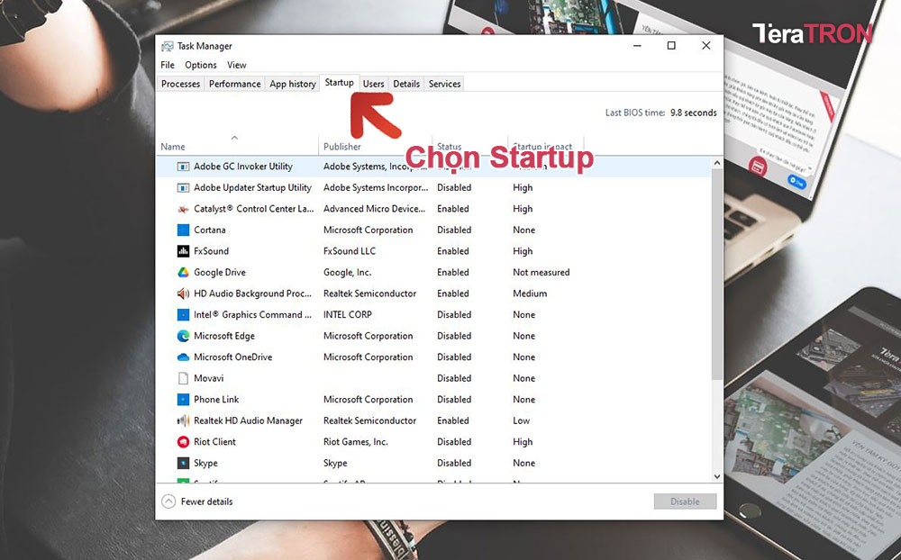The height and width of the screenshot is (560, 901).
Task: Click the Adobe GC Invoker Utility icon
Action: [x=183, y=167]
